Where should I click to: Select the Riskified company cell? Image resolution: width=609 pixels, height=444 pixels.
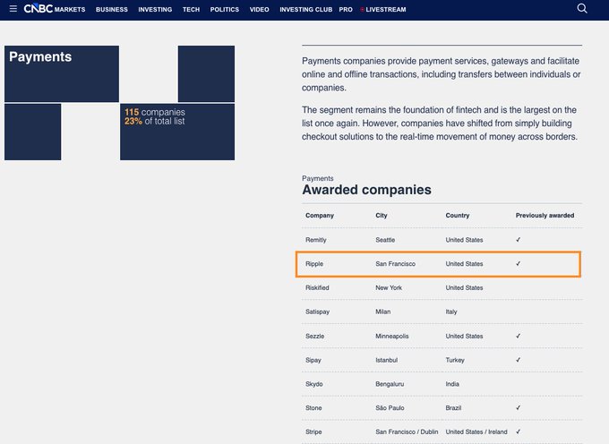317,287
